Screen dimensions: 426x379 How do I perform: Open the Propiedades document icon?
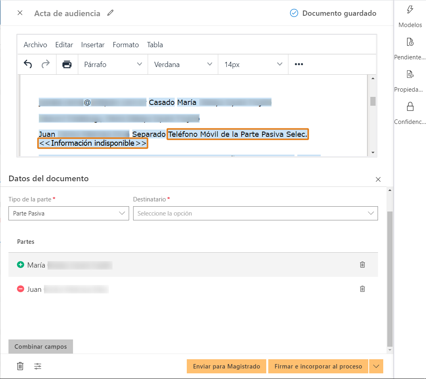point(410,74)
